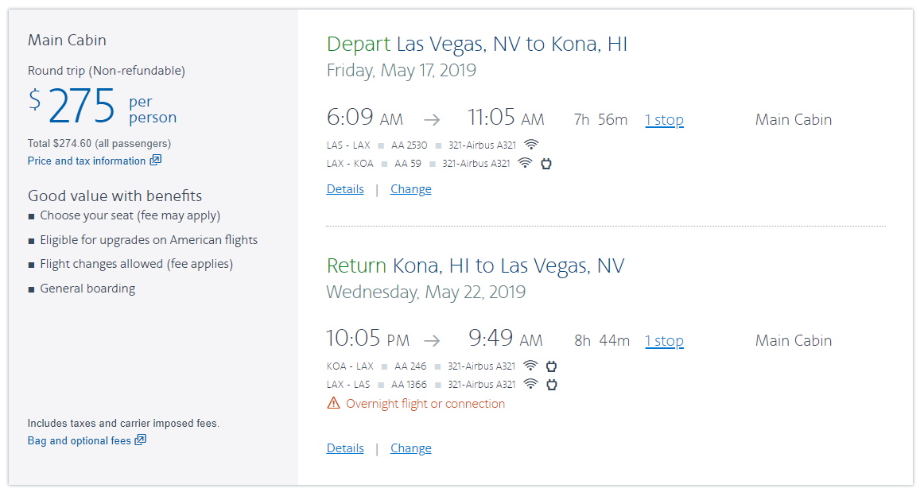Image resolution: width=920 pixels, height=496 pixels.
Task: Click Wi-Fi icon for flight AA 2530
Action: (531, 145)
